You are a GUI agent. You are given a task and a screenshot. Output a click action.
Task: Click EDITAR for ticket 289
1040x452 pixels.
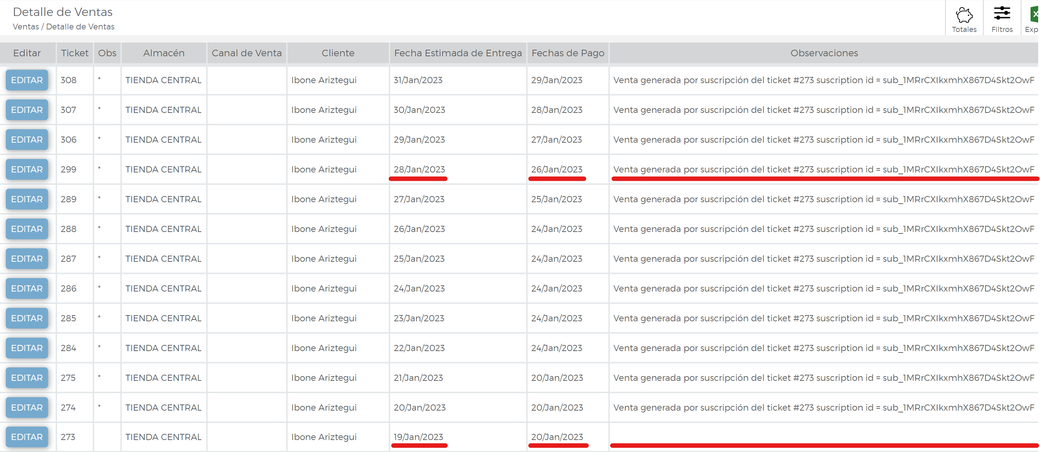click(x=27, y=200)
